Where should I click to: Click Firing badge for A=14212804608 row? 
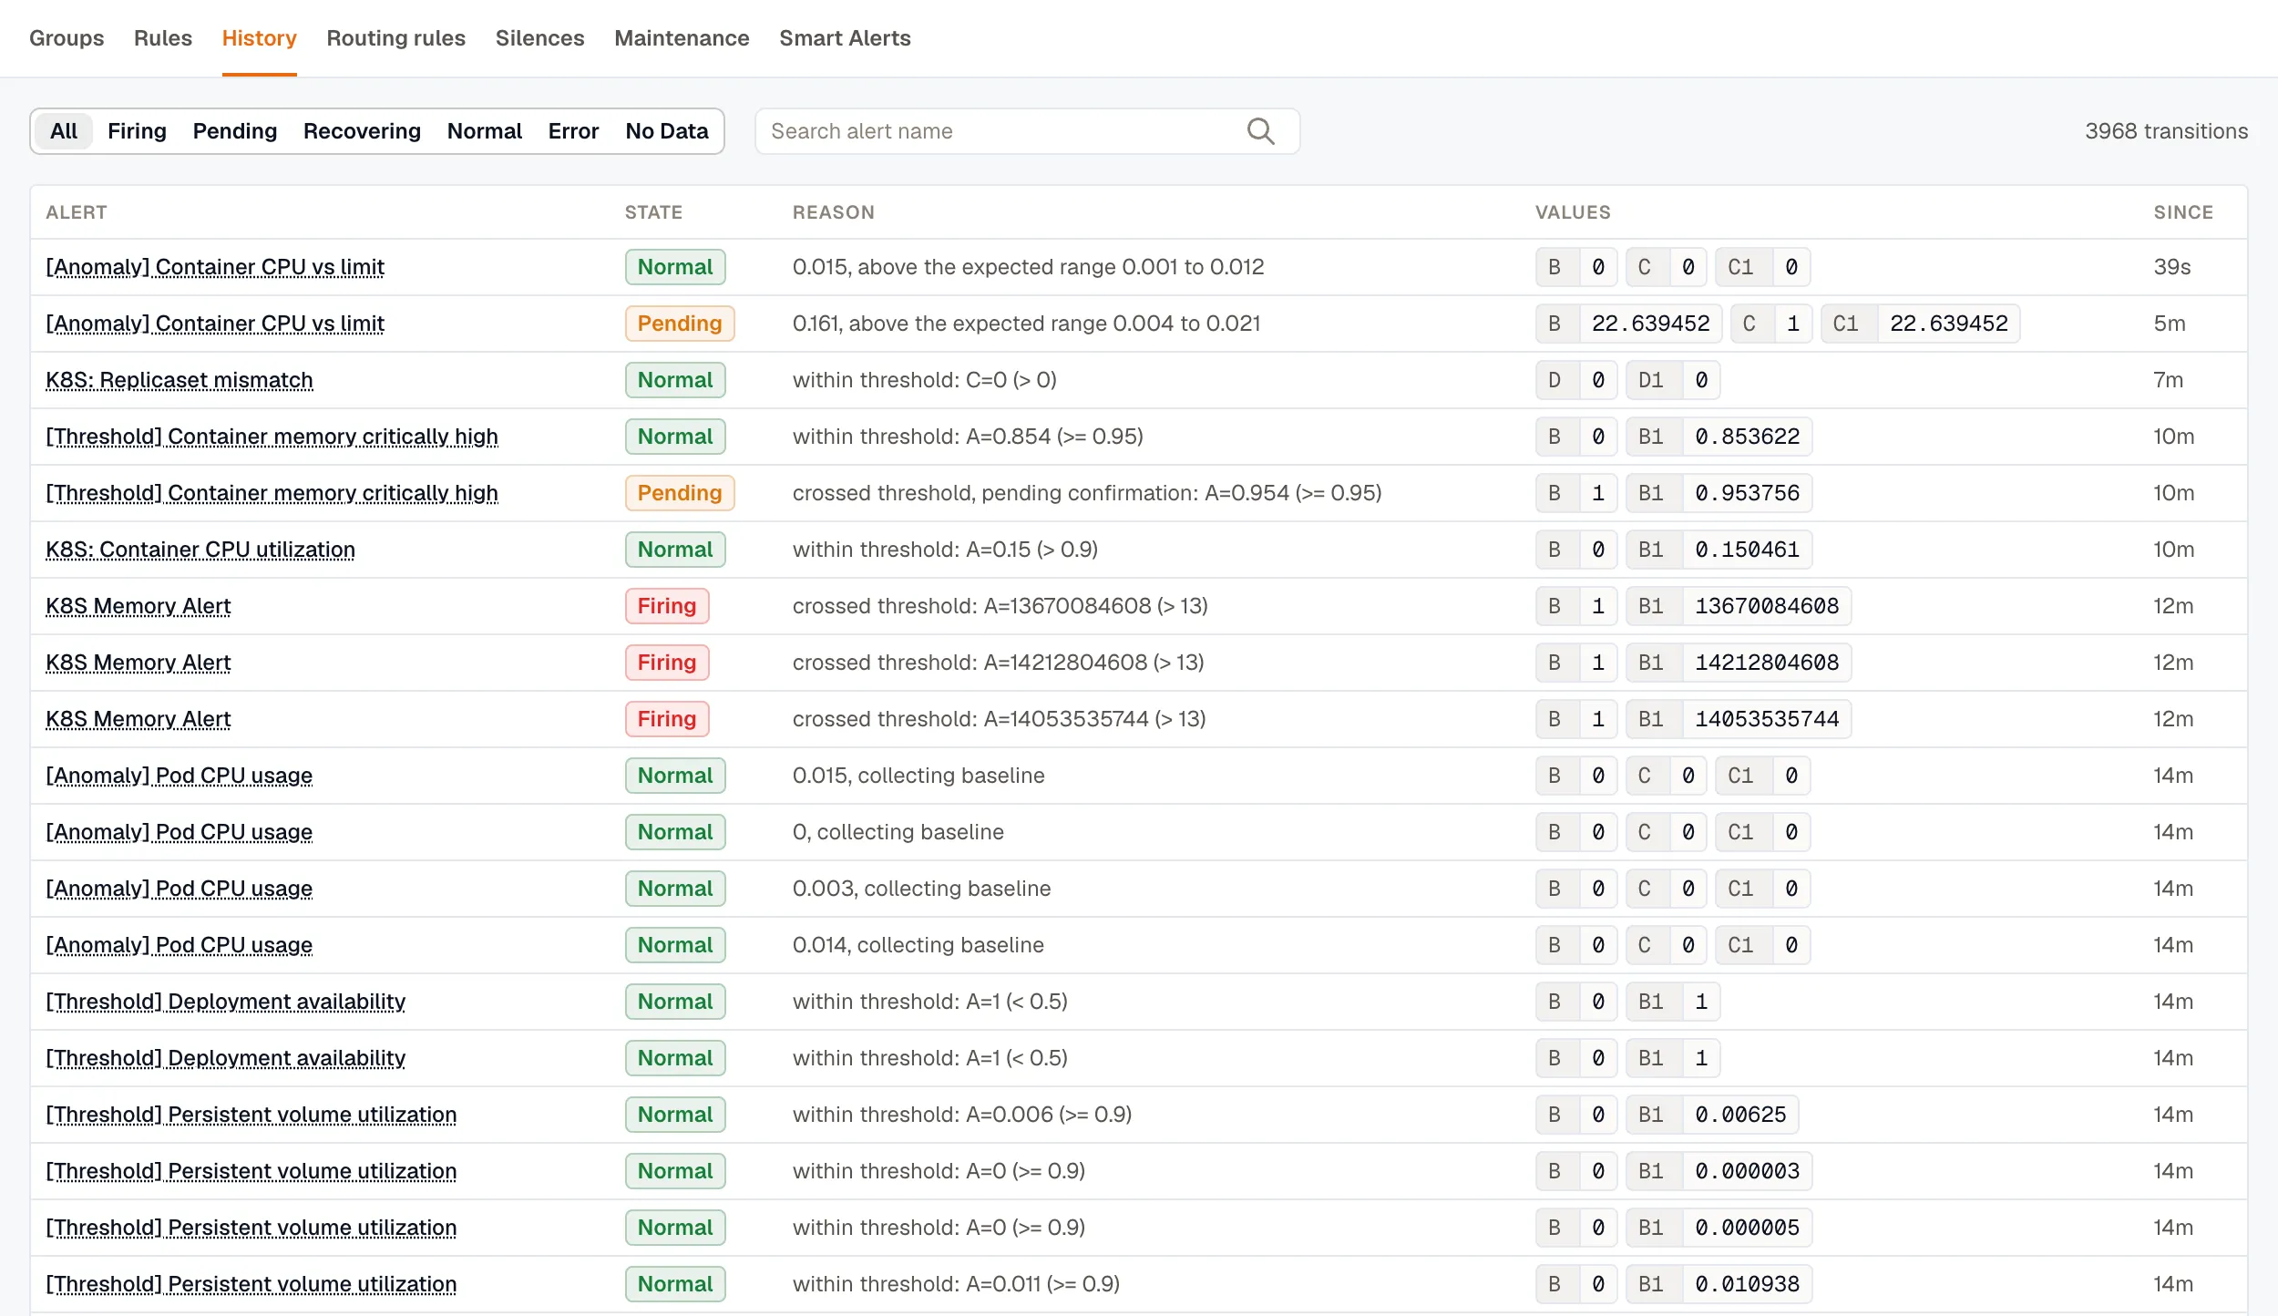(x=667, y=663)
